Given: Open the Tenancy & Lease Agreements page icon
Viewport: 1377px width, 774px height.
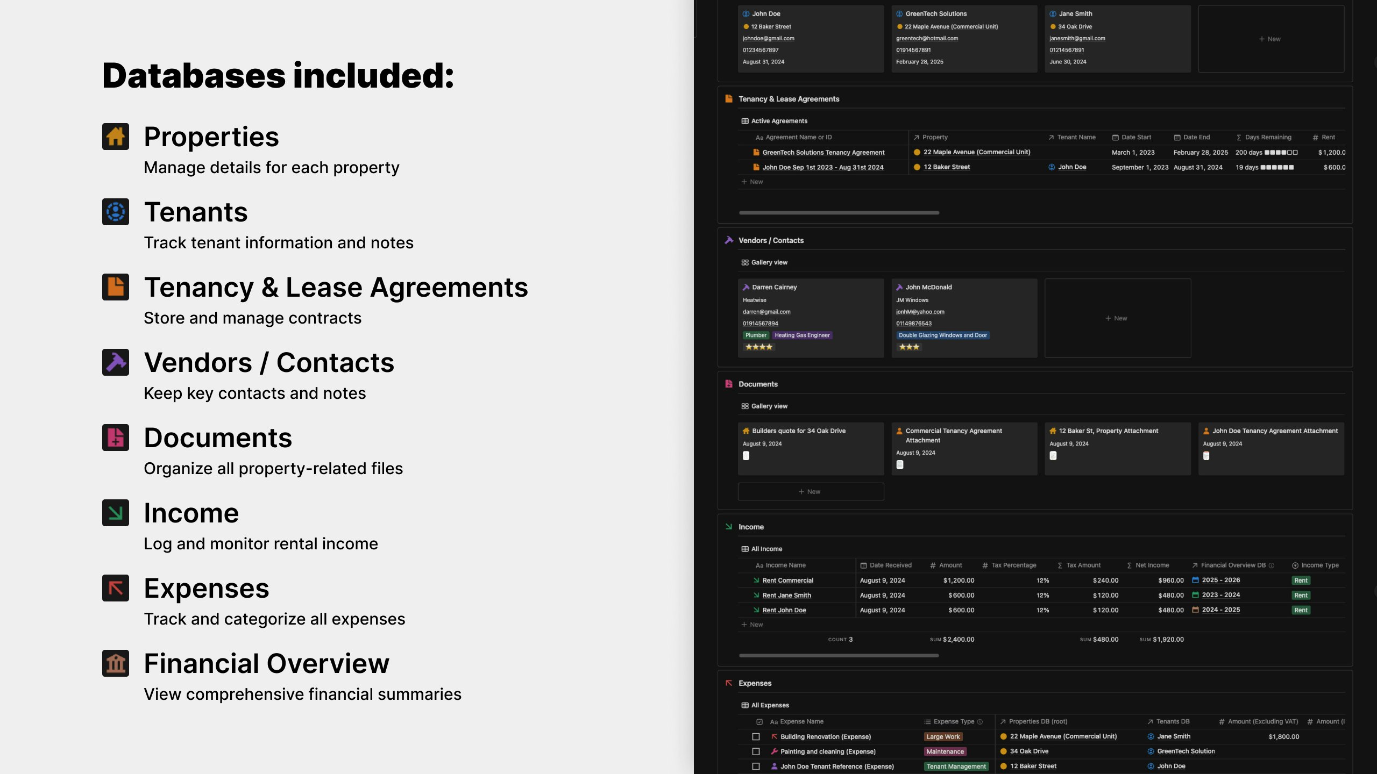Looking at the screenshot, I should coord(116,286).
